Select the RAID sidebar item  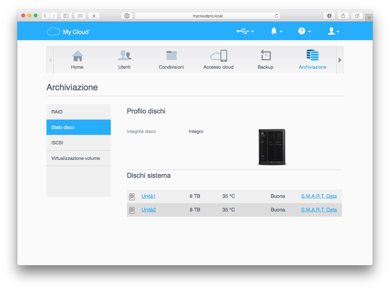(x=79, y=112)
